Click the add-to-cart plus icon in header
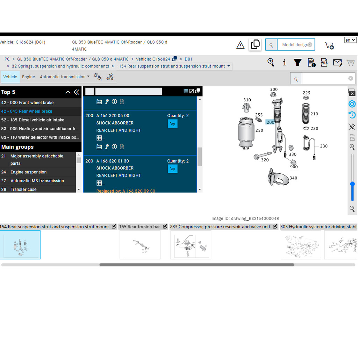This screenshot has width=358, height=358. pyautogui.click(x=329, y=45)
